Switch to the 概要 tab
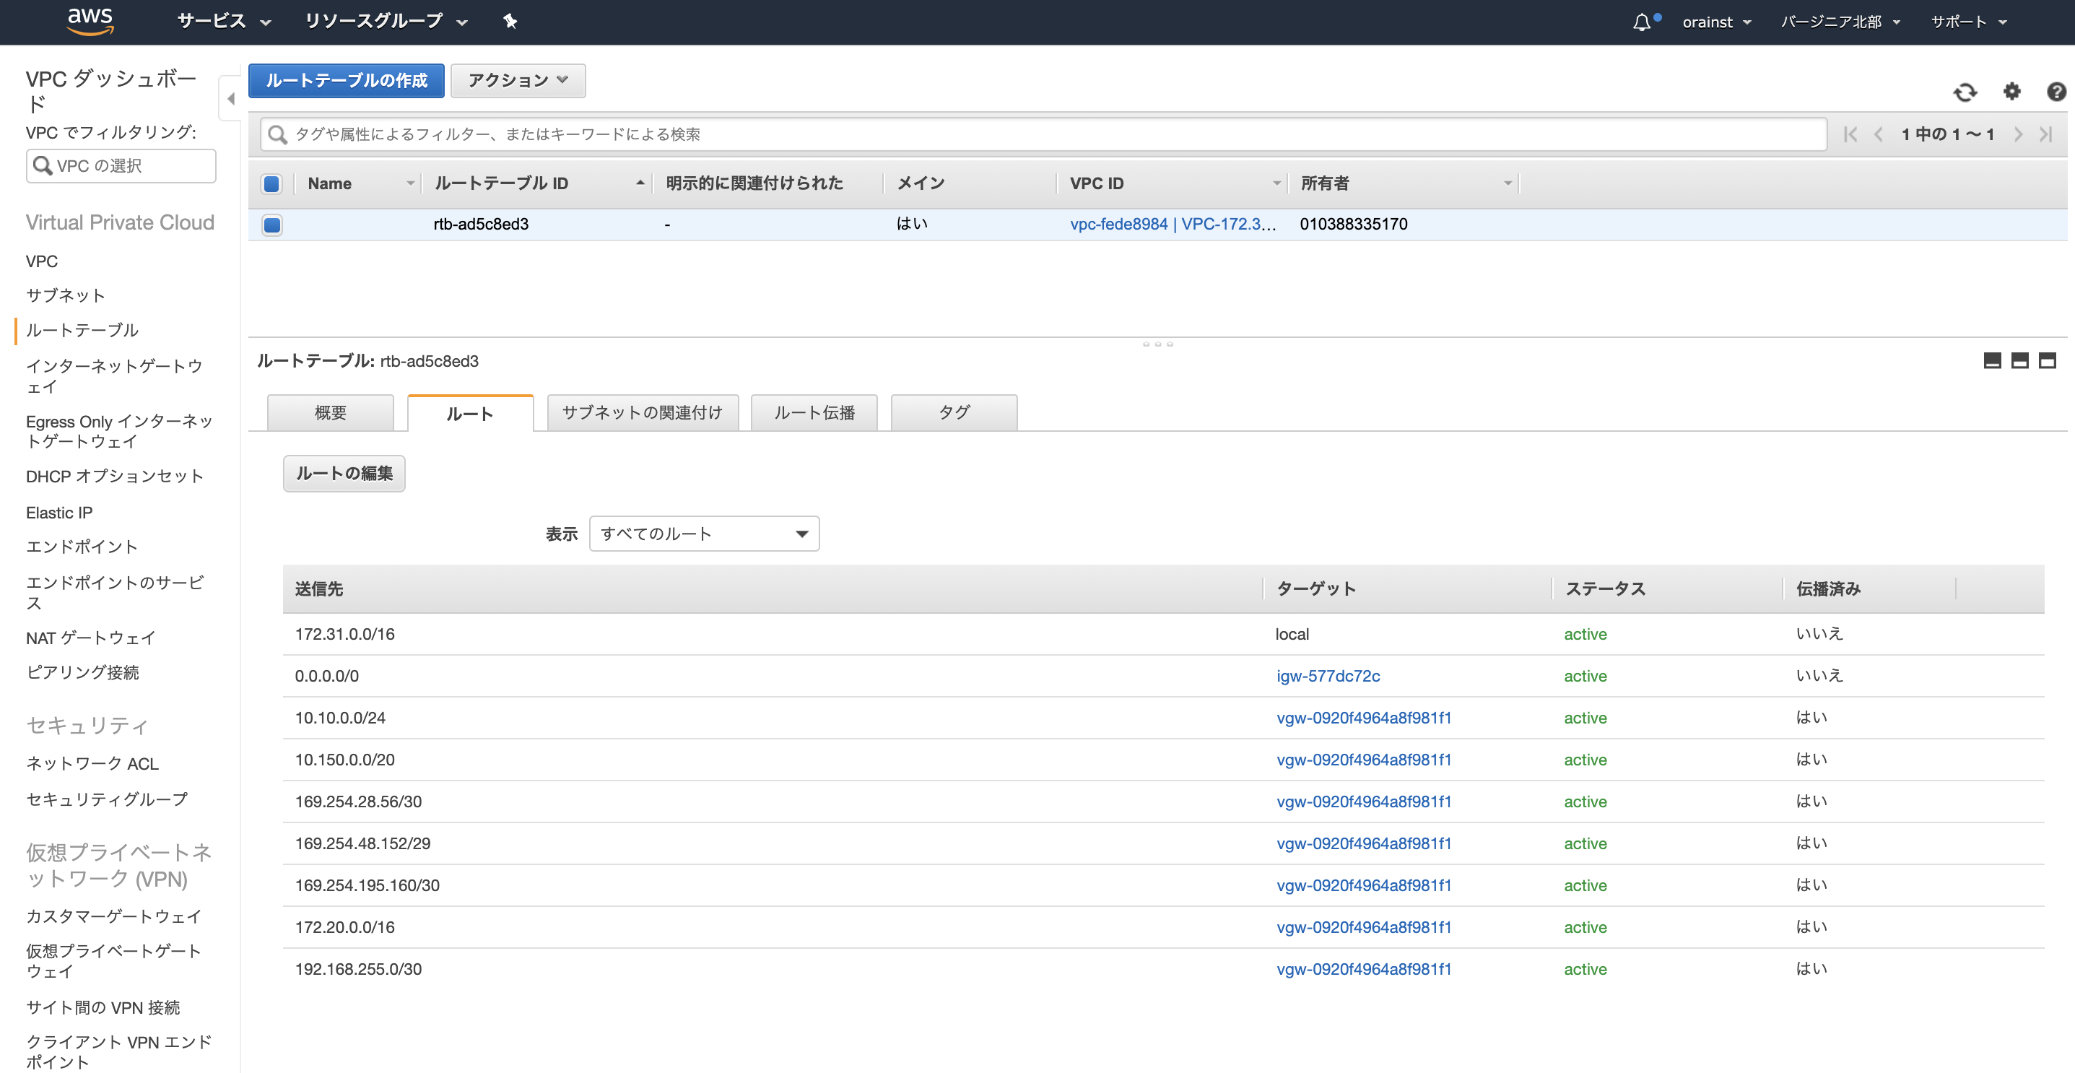 click(x=330, y=412)
